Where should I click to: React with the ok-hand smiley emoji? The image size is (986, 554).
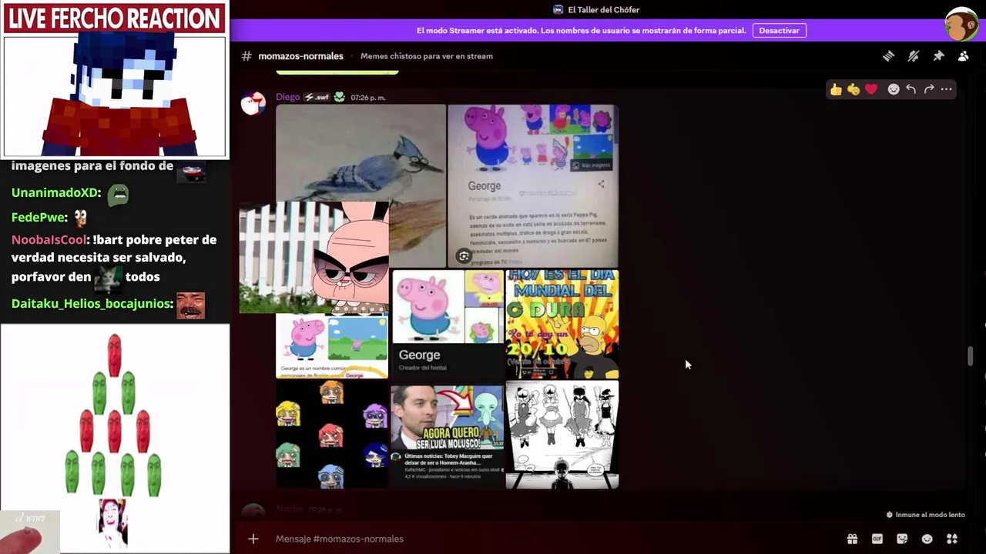tap(854, 89)
